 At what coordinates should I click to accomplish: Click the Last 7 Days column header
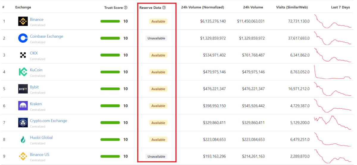tap(340, 7)
